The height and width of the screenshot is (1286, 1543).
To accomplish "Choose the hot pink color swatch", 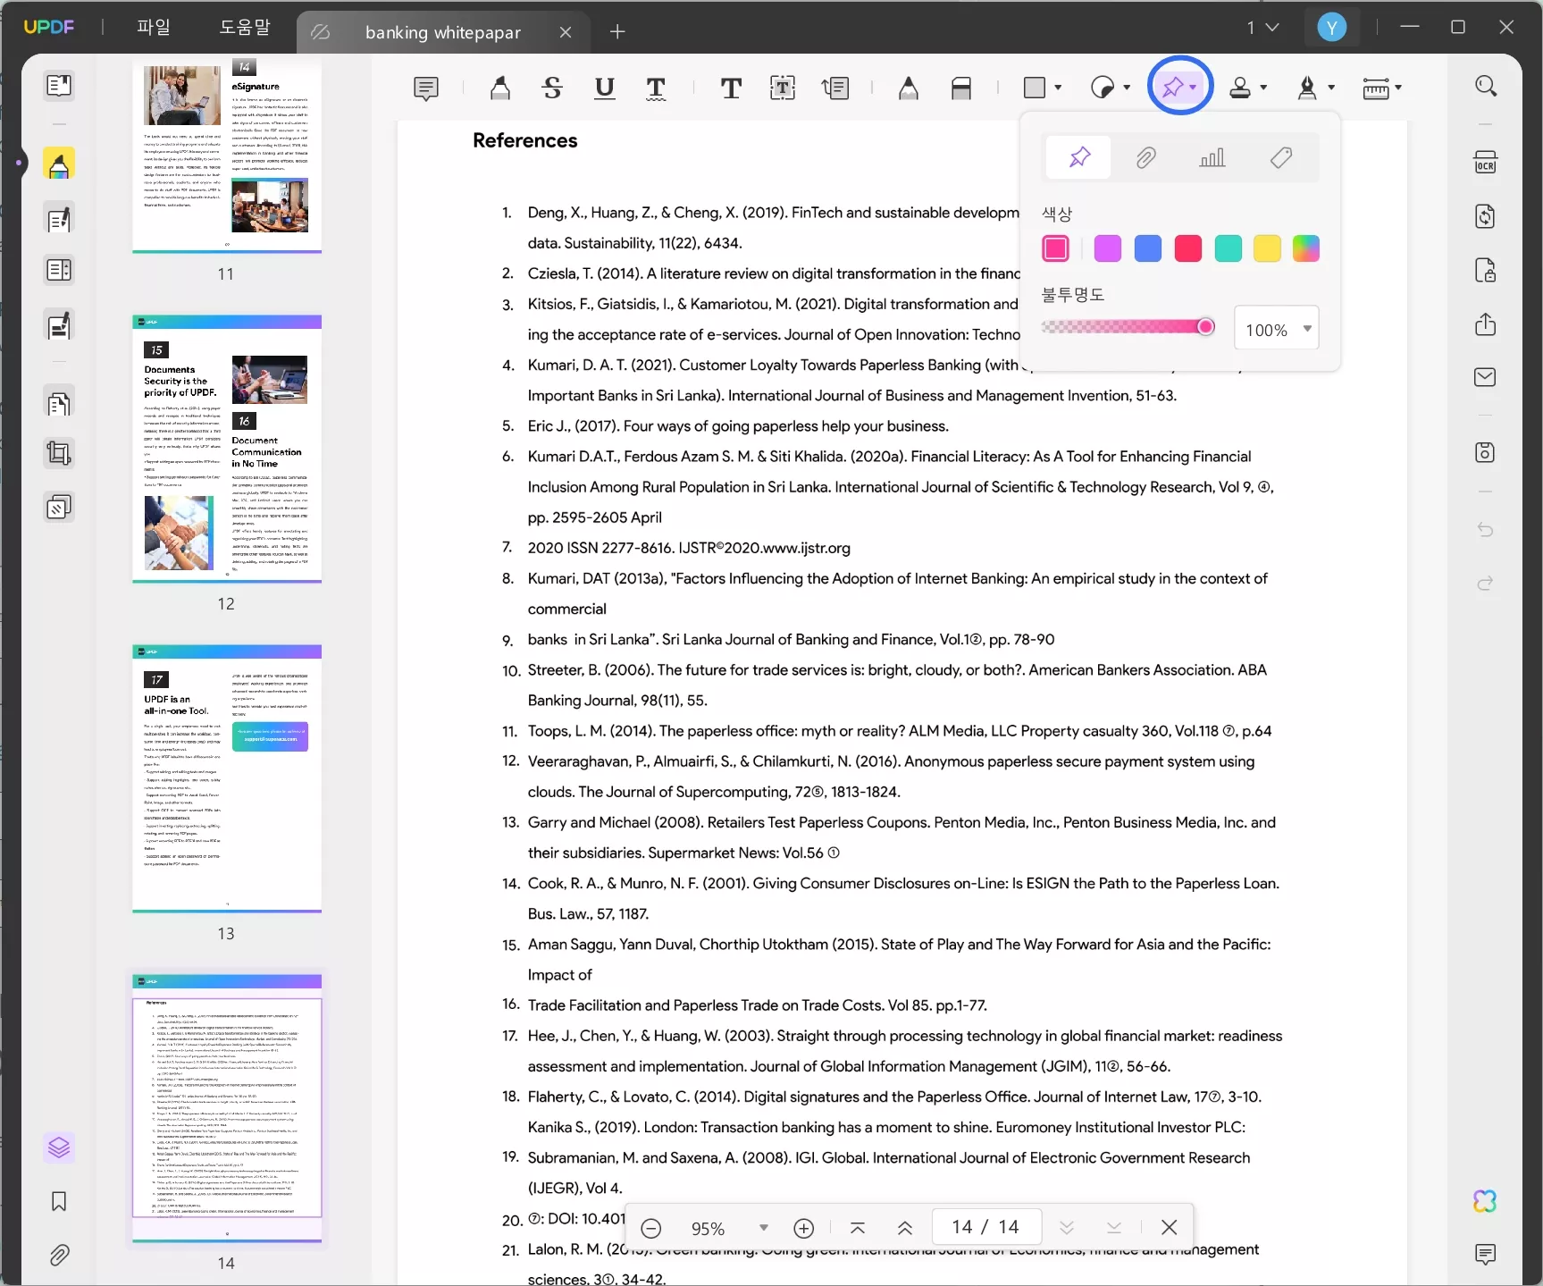I will pyautogui.click(x=1056, y=248).
